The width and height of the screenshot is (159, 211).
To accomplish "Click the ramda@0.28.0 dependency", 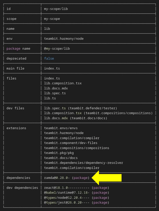I will [67, 178].
